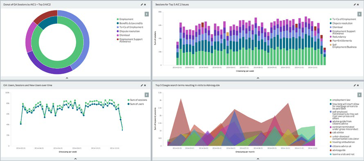
Task: Edit the Top 5 Google search terms panel
Action: [355, 85]
